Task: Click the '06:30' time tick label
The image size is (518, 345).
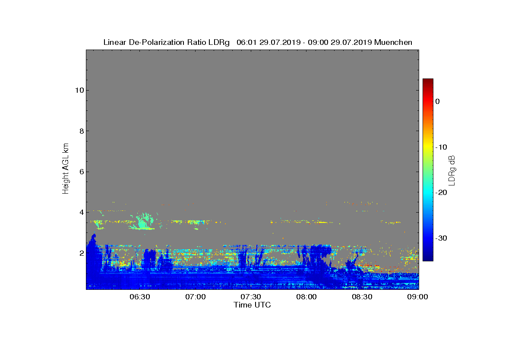Action: point(139,297)
